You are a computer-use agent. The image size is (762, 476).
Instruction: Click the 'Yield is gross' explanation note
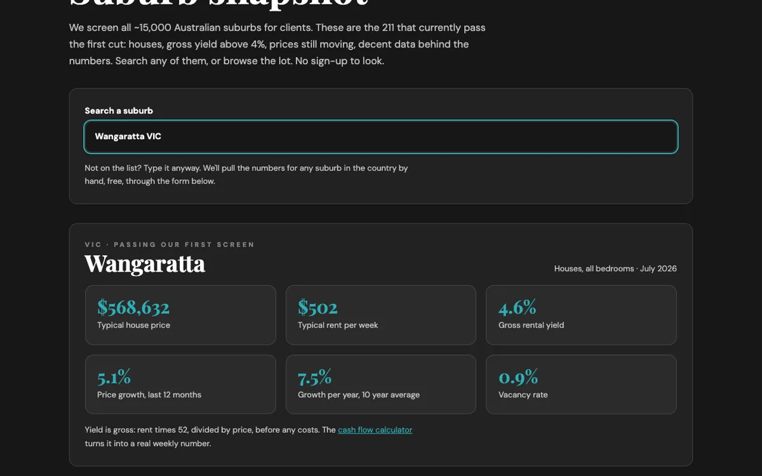[248, 437]
